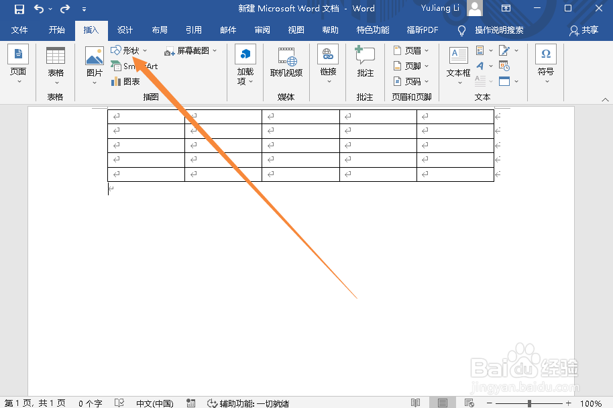
Task: Click the first cell of the table
Action: tap(146, 117)
